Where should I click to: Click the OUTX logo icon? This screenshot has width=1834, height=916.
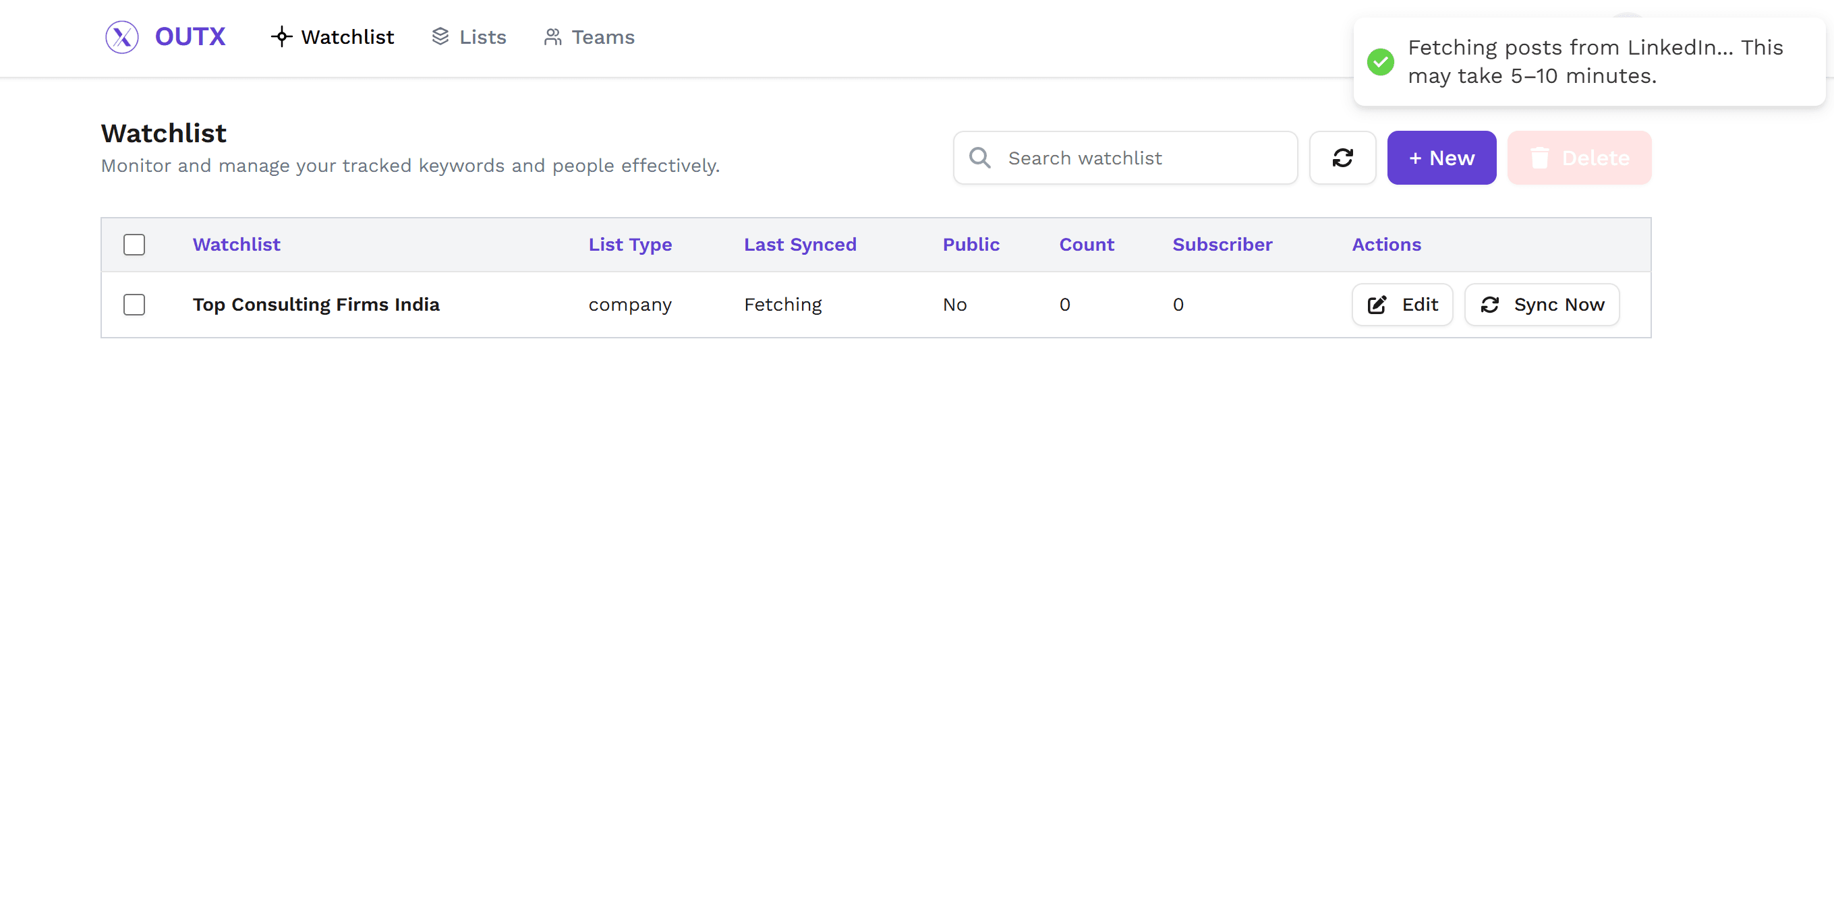pos(121,37)
